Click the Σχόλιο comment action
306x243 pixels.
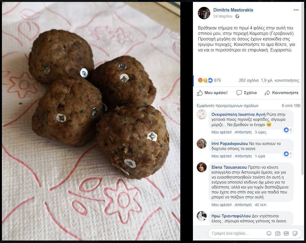[247, 93]
